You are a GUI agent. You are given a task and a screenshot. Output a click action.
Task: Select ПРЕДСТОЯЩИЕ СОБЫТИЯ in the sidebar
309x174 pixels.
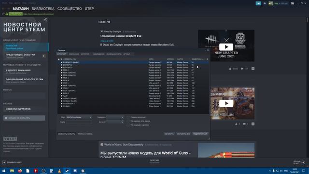click(26, 56)
